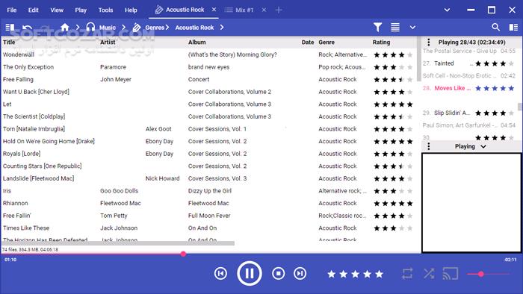
Task: Rate Iris five stars
Action: [x=410, y=191]
